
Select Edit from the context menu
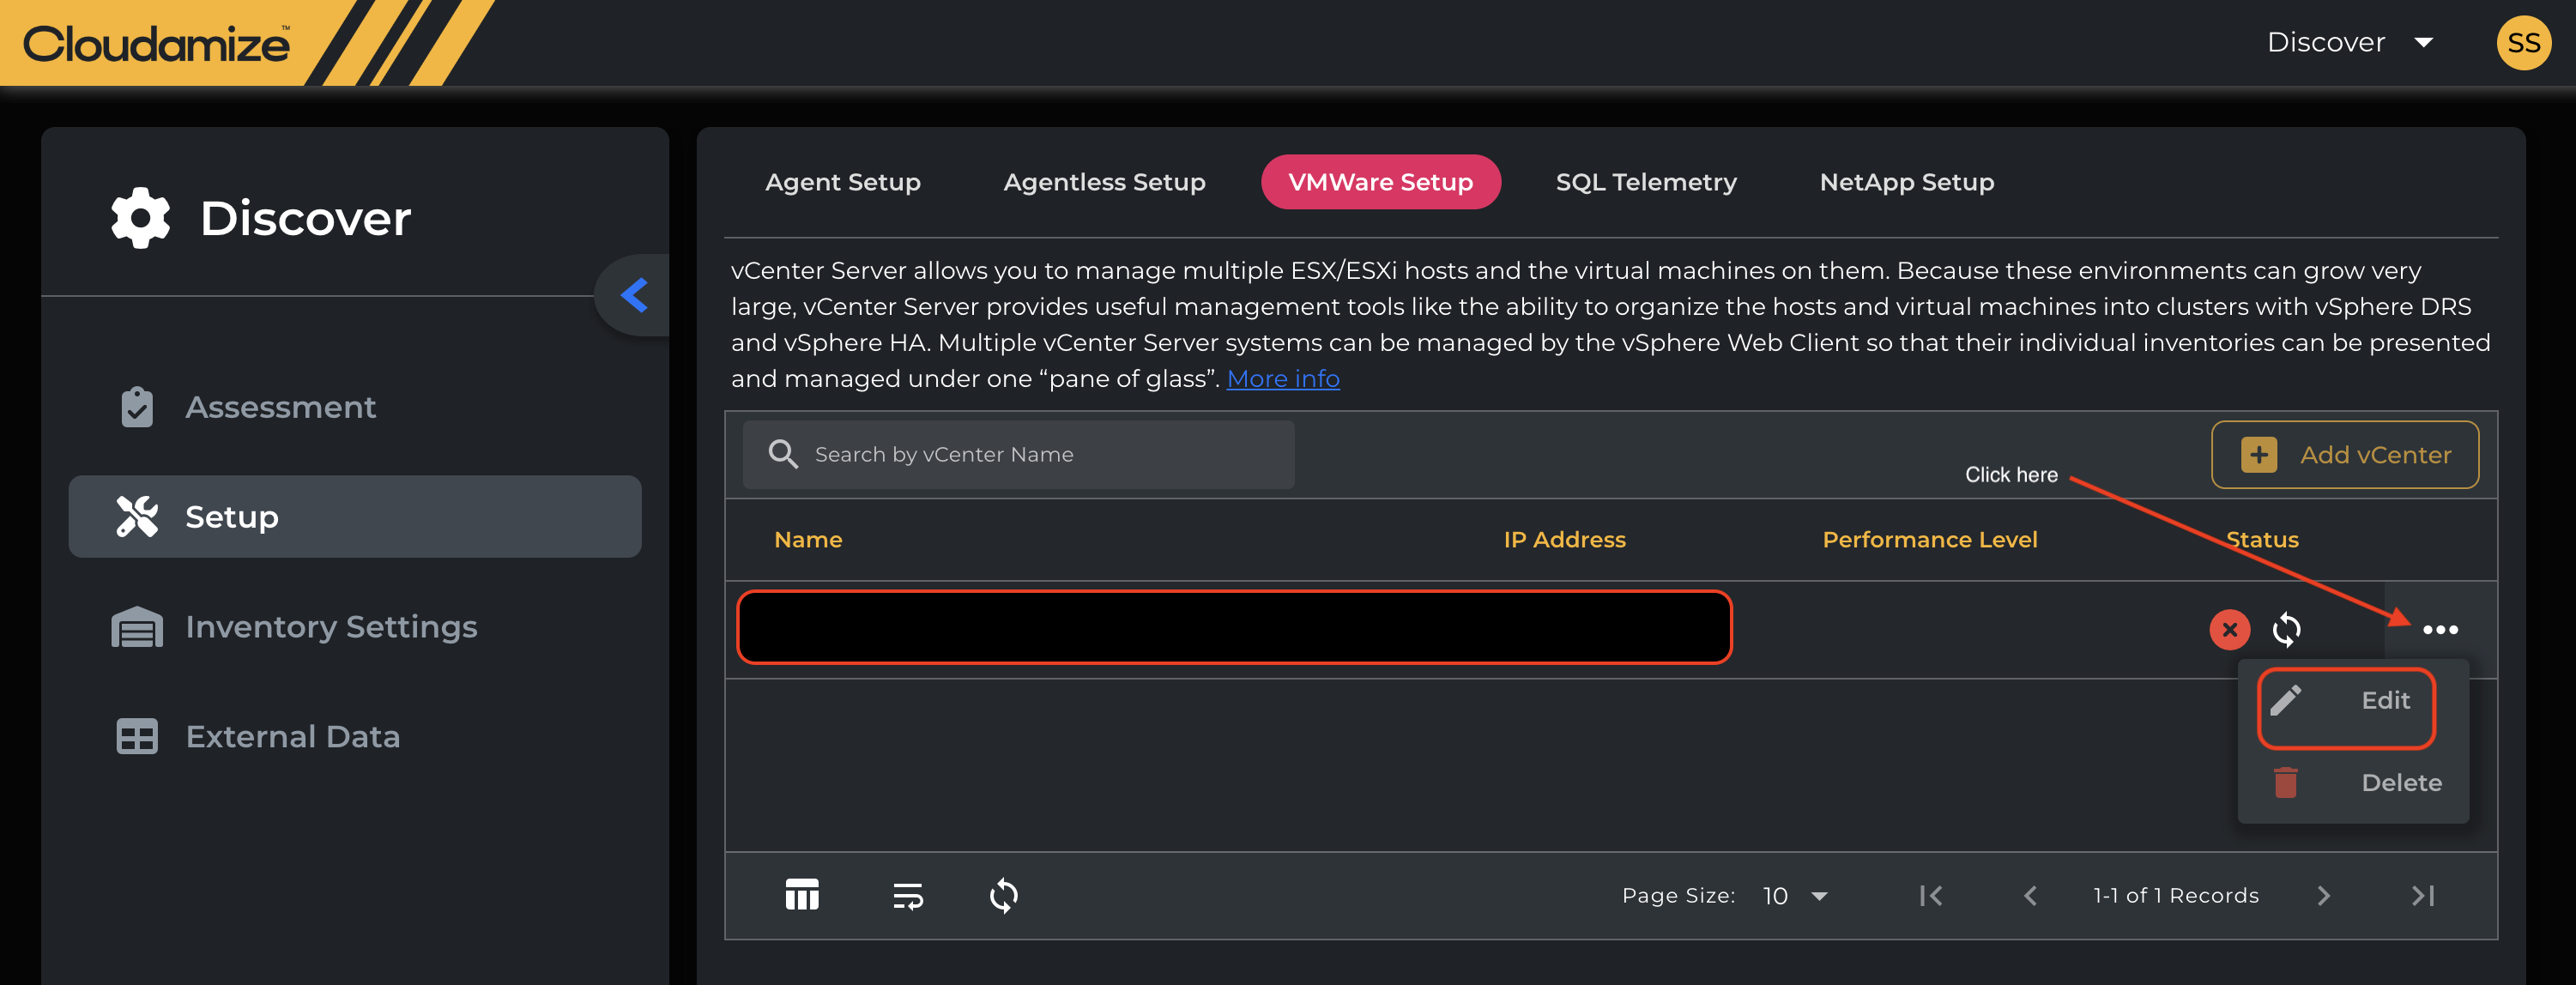coord(2346,701)
